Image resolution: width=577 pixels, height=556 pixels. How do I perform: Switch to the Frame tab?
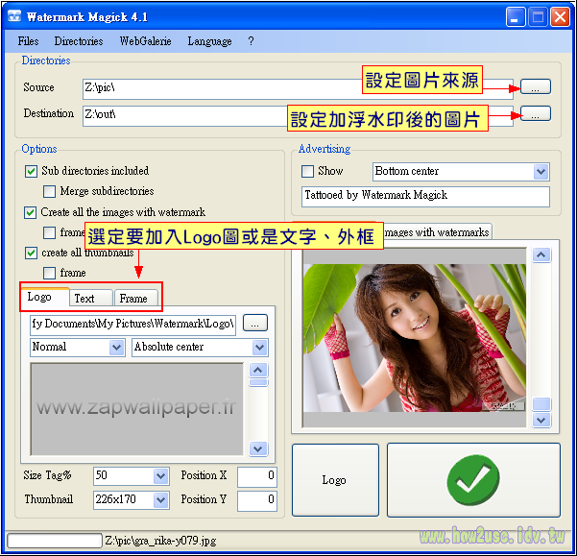(x=136, y=298)
